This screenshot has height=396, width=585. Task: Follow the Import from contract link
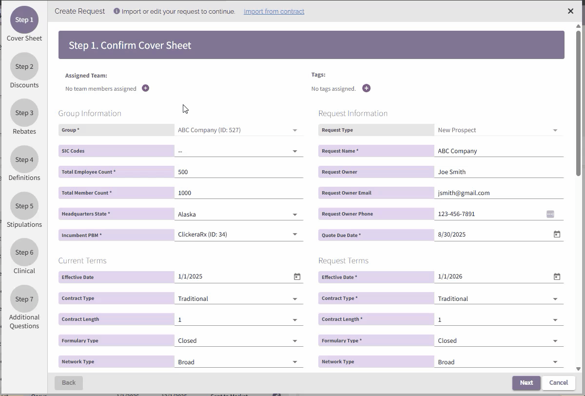tap(274, 11)
